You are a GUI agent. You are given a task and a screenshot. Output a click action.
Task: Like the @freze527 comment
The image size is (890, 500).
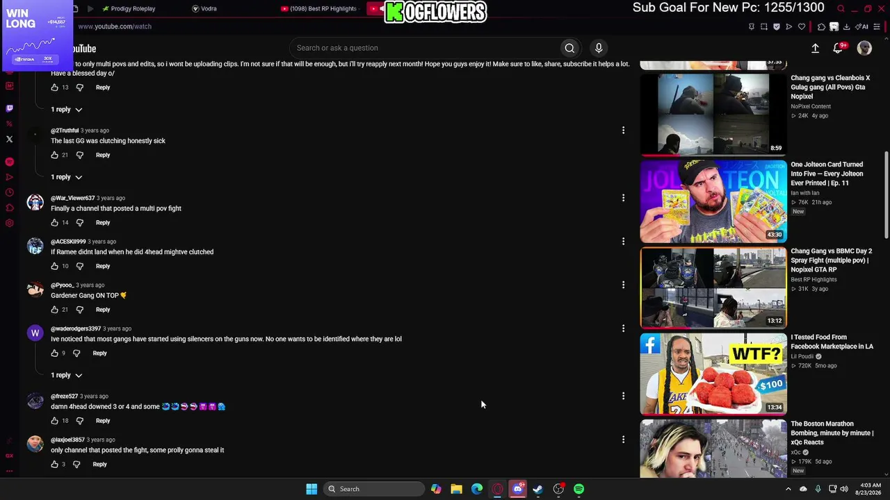(x=54, y=421)
